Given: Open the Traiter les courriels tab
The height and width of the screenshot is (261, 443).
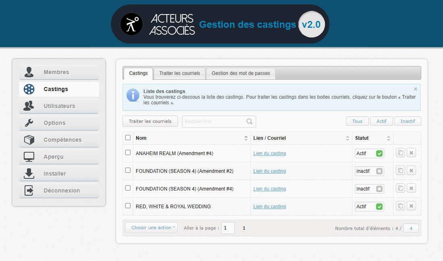Looking at the screenshot, I should (x=179, y=73).
